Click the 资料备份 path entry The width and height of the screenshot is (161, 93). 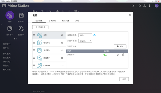71,55
